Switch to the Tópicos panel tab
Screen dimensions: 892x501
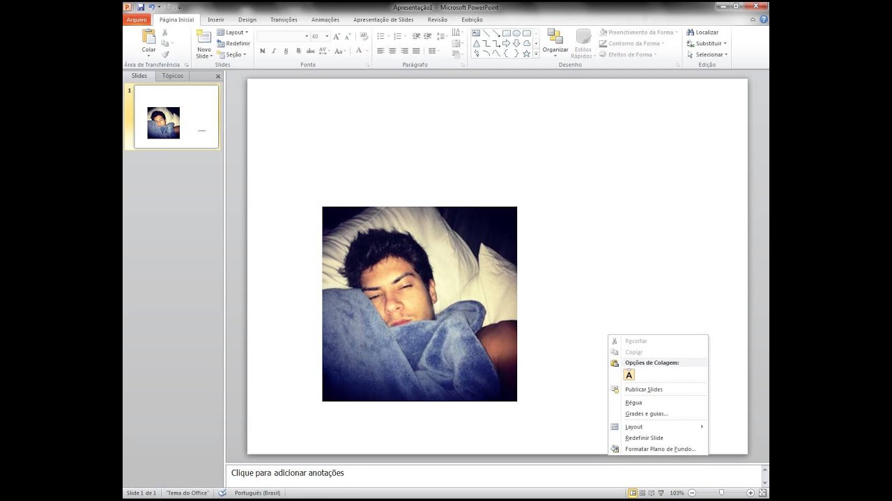click(173, 76)
